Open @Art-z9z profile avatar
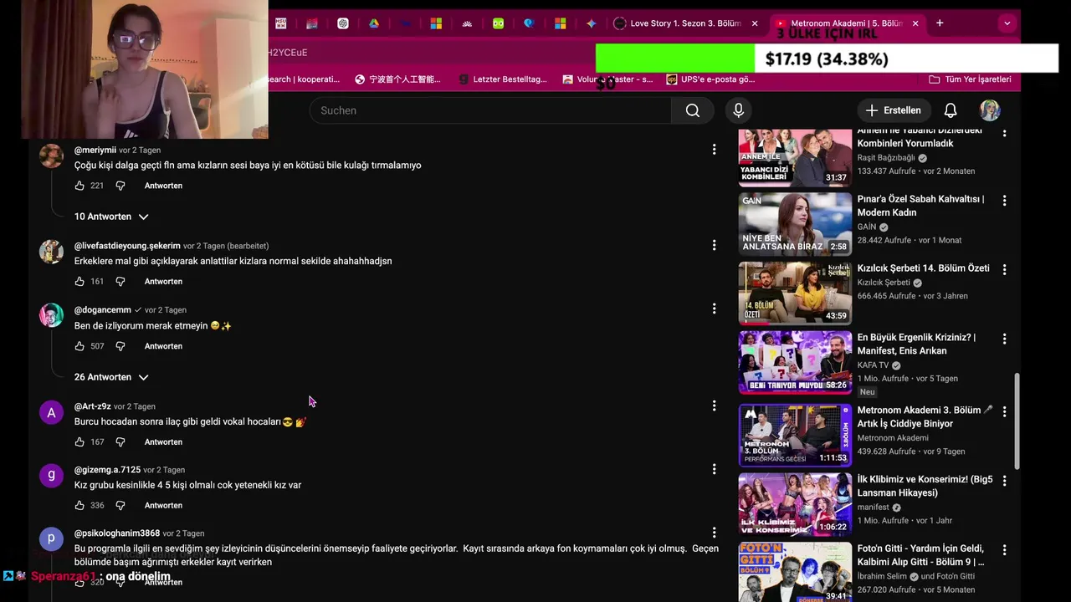This screenshot has width=1071, height=602. click(51, 412)
